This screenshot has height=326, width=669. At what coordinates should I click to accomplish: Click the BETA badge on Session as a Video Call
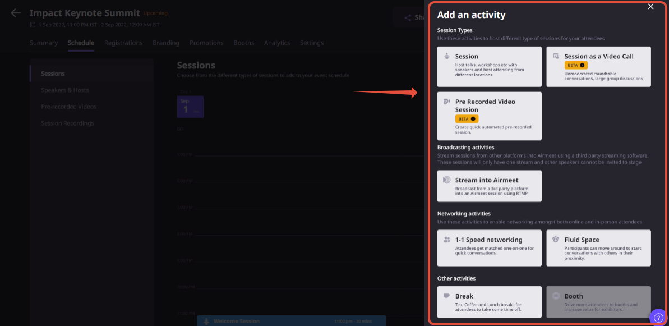(x=576, y=65)
